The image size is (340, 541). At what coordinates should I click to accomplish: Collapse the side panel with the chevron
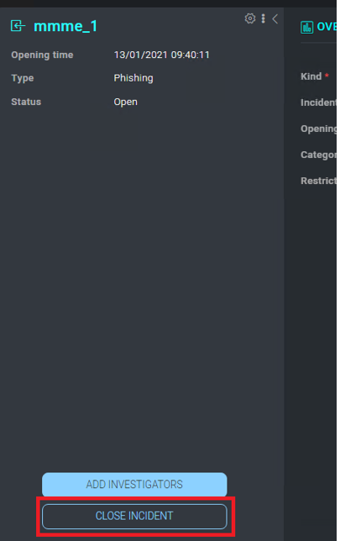[275, 18]
